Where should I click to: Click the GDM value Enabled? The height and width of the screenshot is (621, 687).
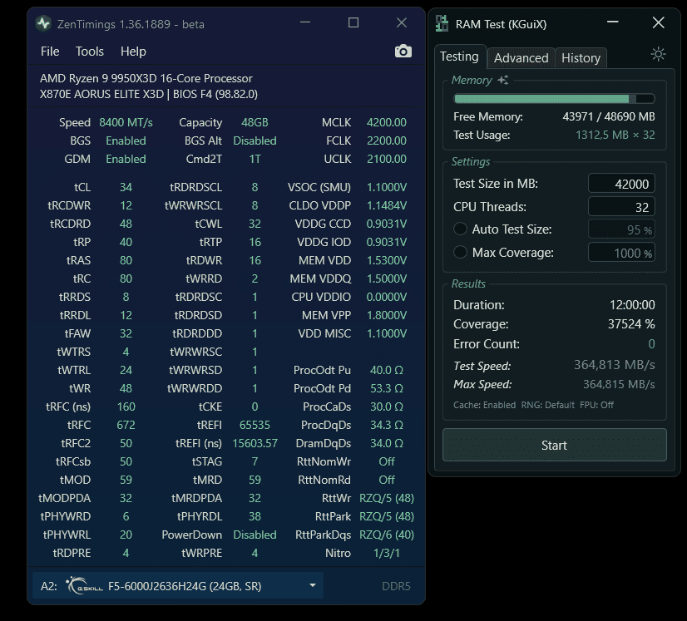(126, 159)
